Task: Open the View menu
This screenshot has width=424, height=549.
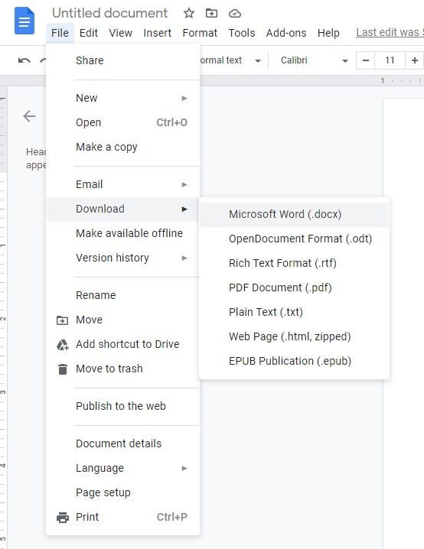Action: pyautogui.click(x=120, y=33)
